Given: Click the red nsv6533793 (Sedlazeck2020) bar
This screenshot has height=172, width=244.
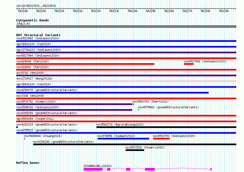Looking at the screenshot, I should point(161,139).
